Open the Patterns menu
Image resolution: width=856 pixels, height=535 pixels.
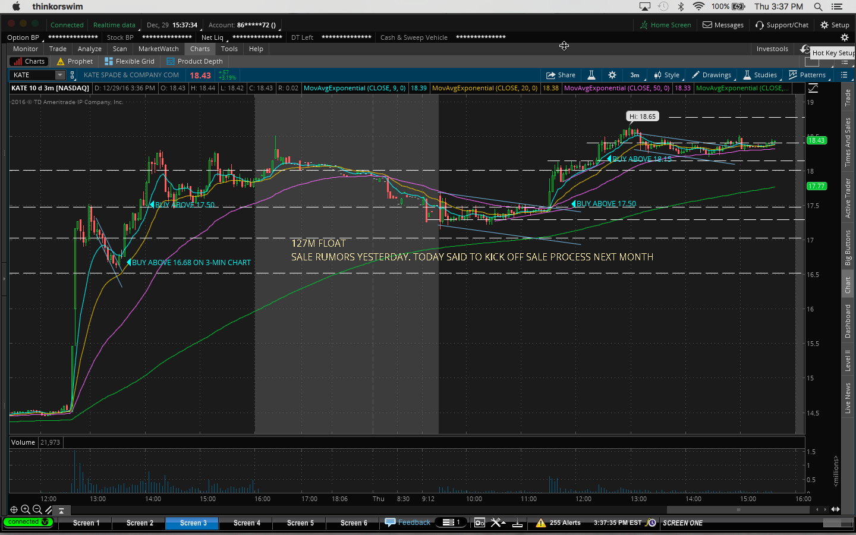[807, 75]
